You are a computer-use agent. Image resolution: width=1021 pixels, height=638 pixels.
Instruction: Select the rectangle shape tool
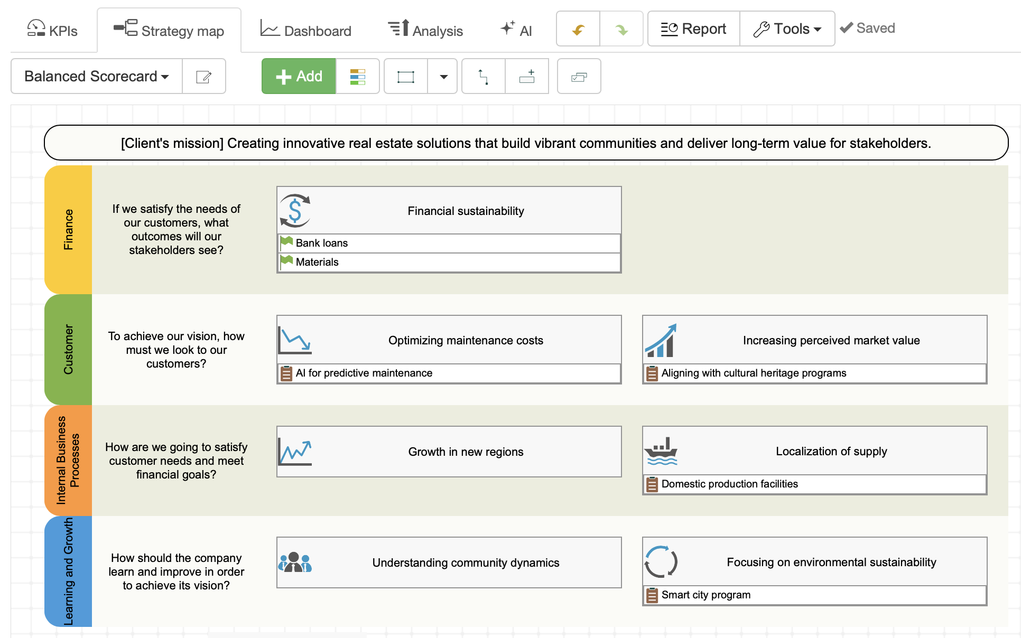pos(406,77)
